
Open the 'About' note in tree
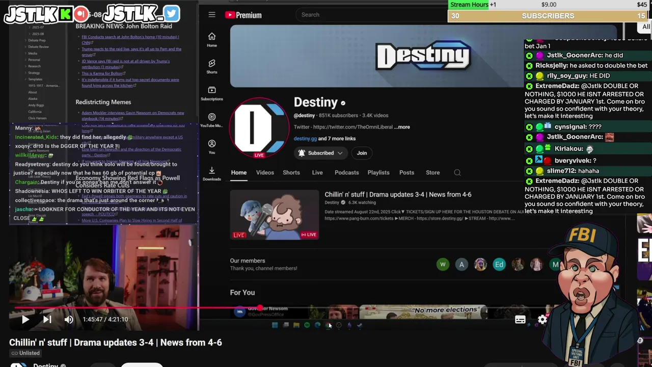pos(33,92)
